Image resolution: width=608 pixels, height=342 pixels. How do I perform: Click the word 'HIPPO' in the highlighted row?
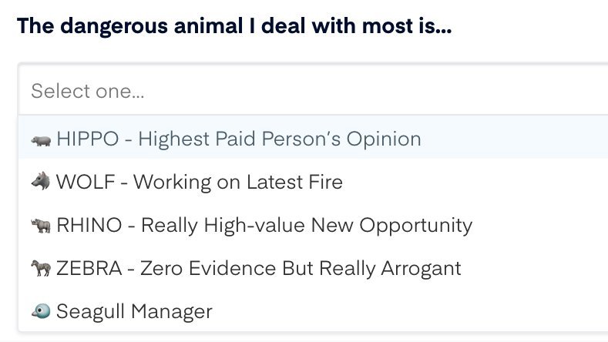click(88, 139)
